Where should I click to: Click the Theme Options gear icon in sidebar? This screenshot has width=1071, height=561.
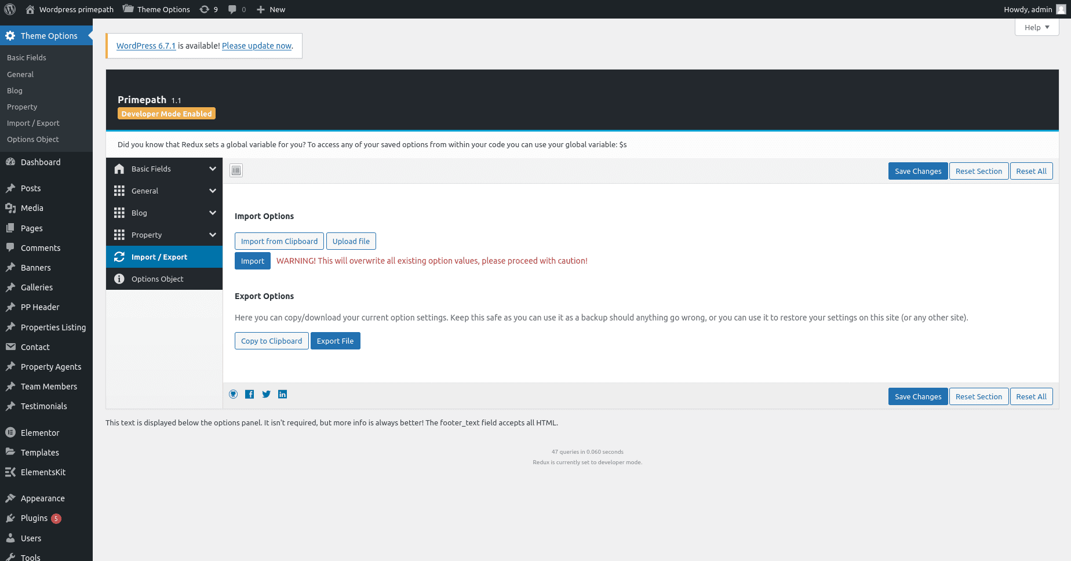(x=10, y=36)
